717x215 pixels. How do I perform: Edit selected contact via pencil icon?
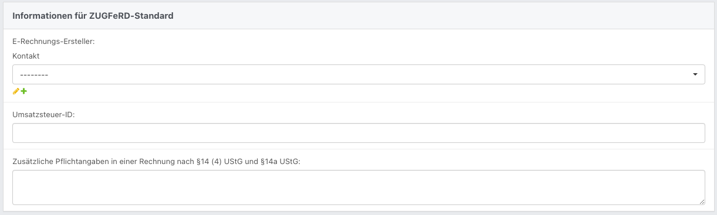(x=16, y=91)
